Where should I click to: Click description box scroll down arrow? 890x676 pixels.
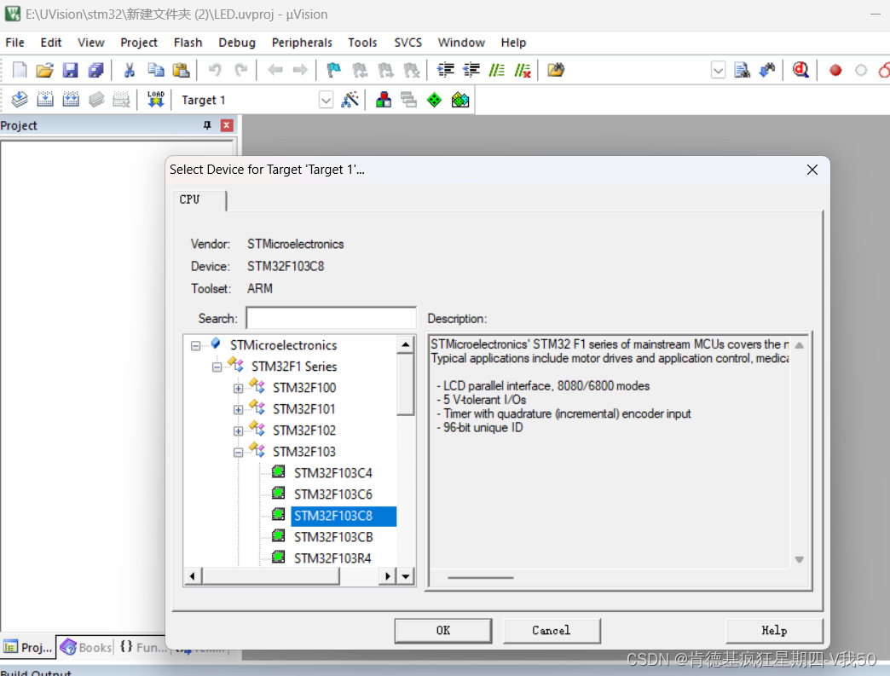tap(799, 560)
